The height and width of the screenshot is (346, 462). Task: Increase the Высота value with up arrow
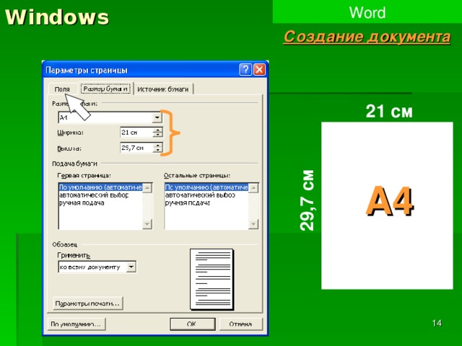point(158,145)
